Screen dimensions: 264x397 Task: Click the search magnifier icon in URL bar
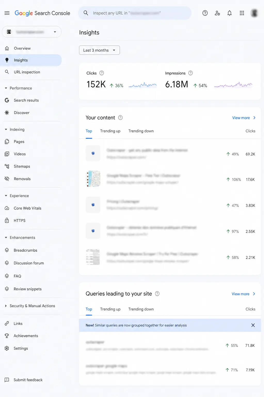click(x=86, y=13)
